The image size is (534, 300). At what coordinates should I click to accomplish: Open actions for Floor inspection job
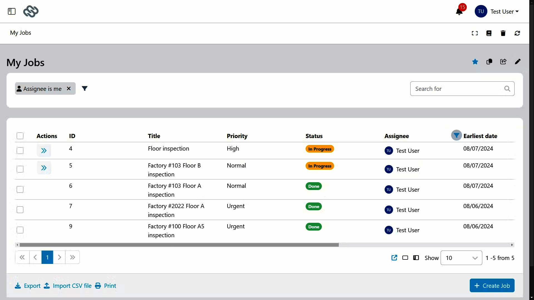pos(44,151)
